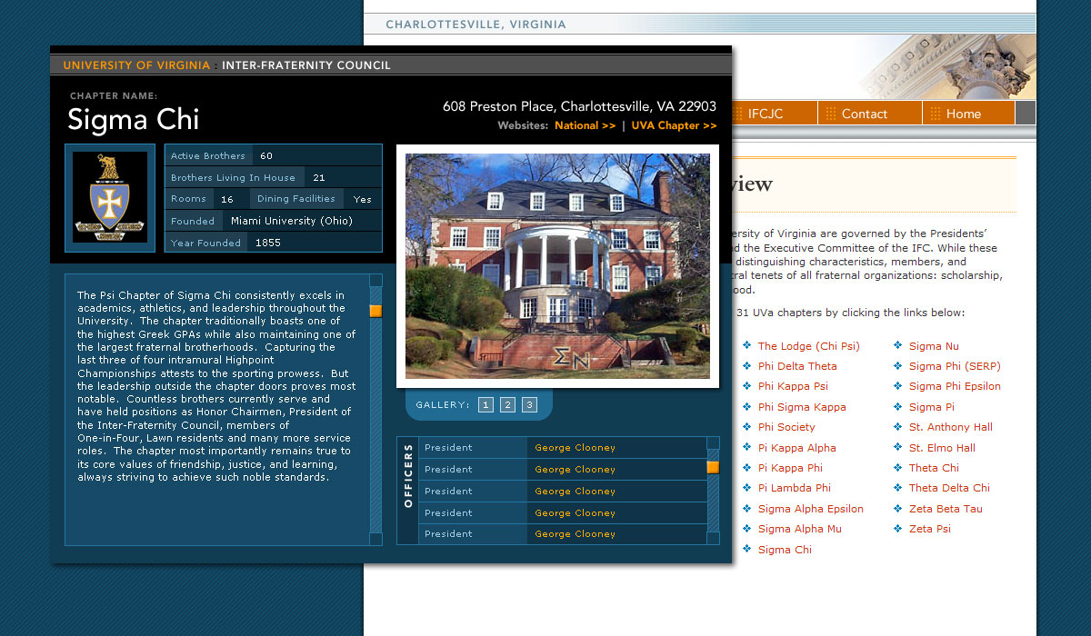
Task: Open the Sigma Nu chapter link
Action: point(934,346)
